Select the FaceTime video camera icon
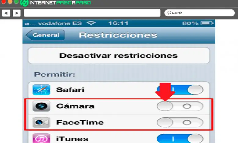The width and height of the screenshot is (238, 143). pos(41,122)
